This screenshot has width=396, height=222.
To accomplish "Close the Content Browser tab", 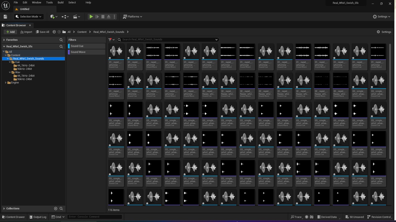I will click(x=30, y=25).
